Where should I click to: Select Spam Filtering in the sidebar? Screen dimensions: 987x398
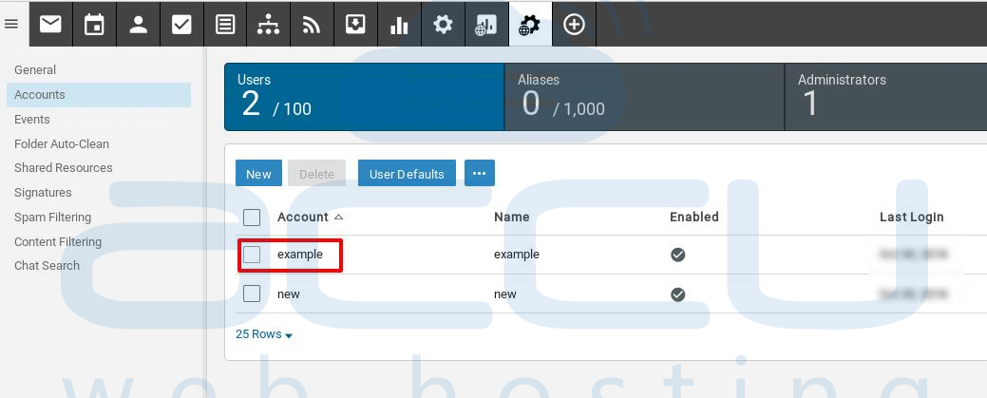53,217
